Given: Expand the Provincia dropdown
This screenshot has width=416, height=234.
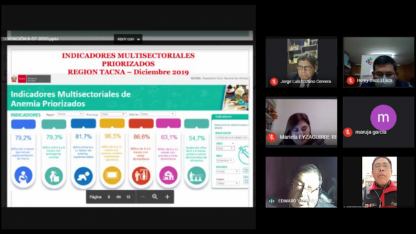Looking at the screenshot, I should [113, 114].
